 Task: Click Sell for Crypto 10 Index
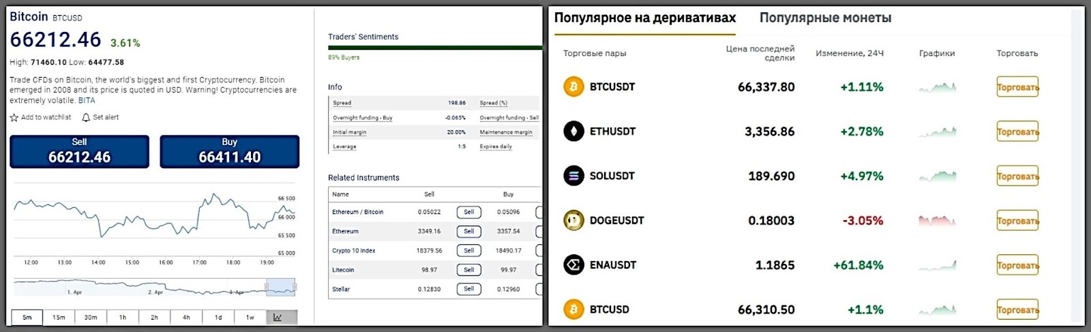pos(469,251)
